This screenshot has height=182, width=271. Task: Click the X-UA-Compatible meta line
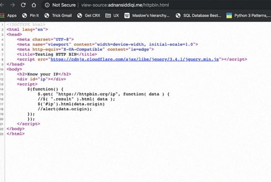pyautogui.click(x=86, y=49)
